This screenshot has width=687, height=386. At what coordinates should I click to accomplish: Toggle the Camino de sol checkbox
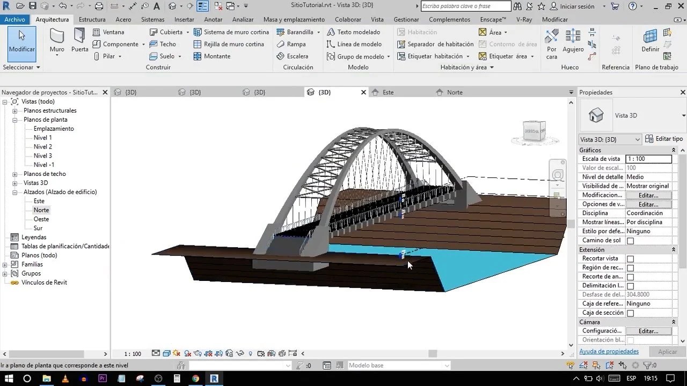[630, 241]
